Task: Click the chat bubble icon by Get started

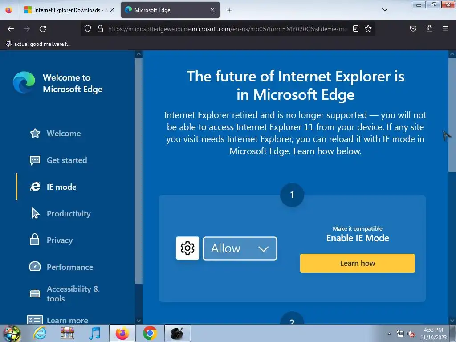Action: [35, 160]
